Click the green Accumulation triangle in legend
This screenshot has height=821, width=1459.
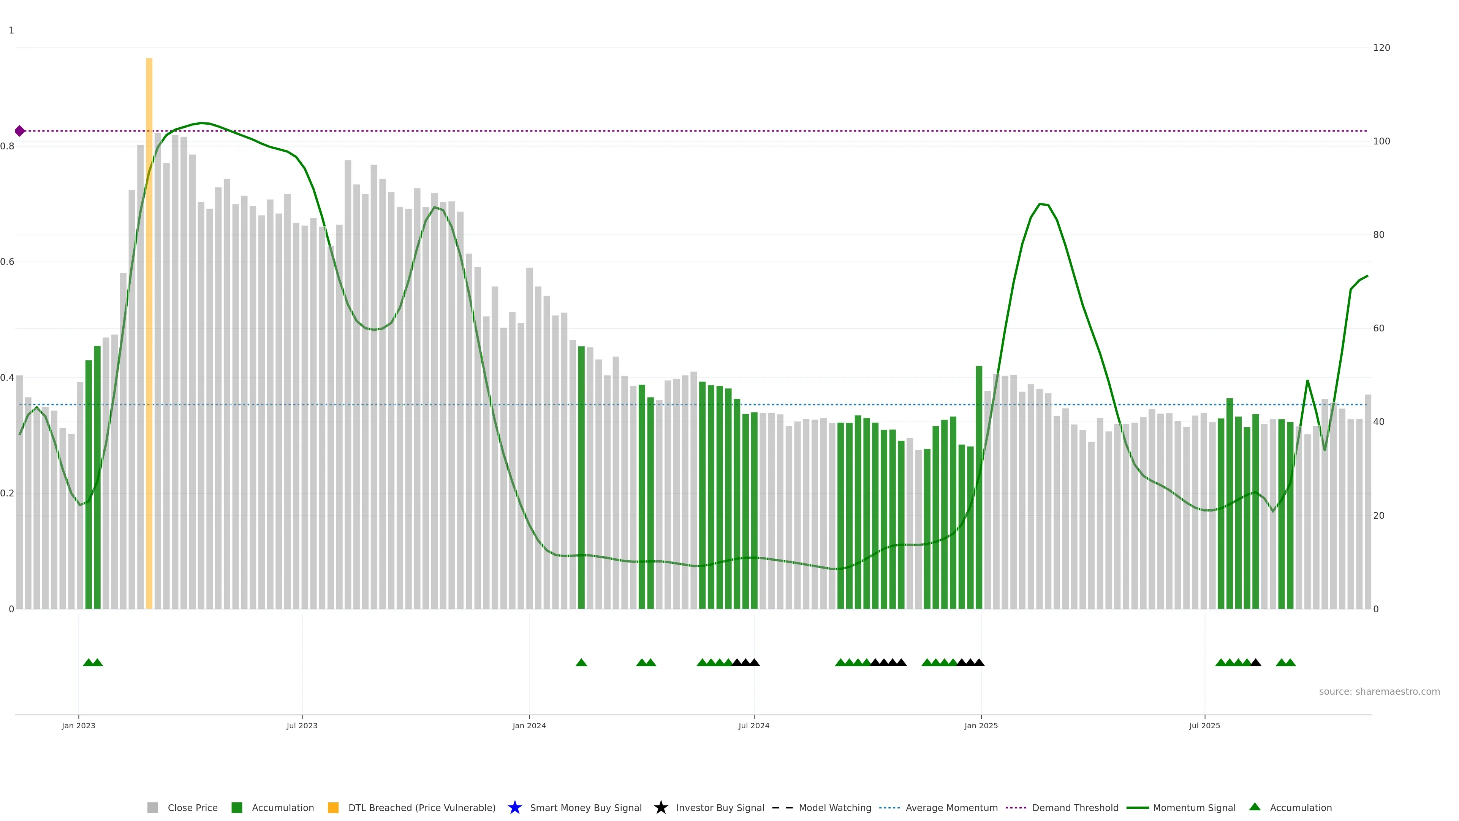coord(1255,807)
